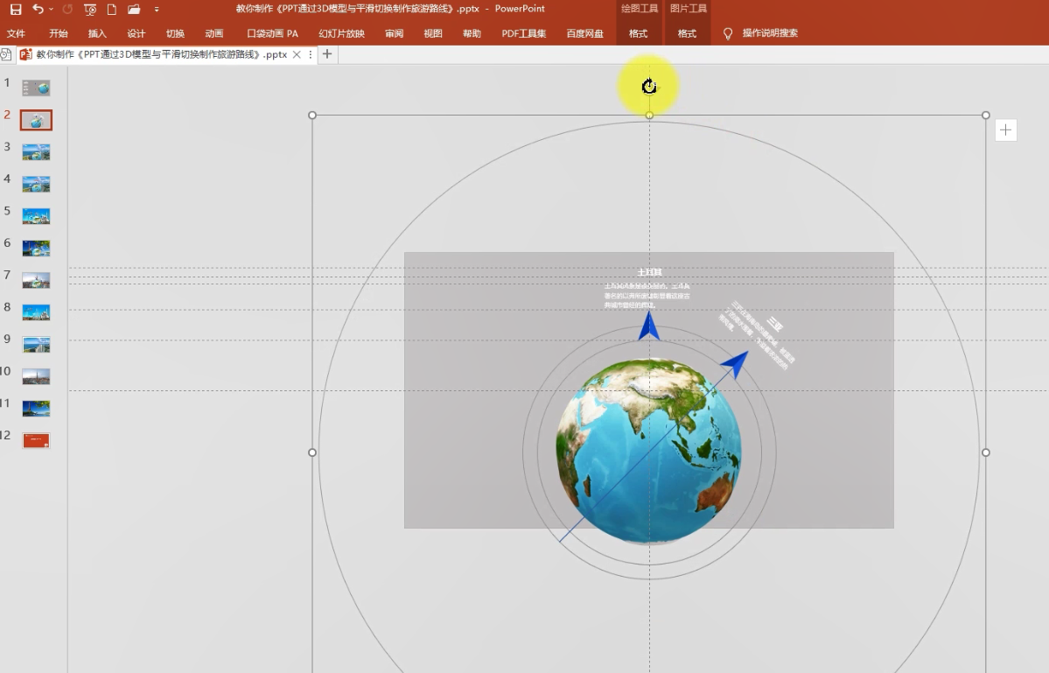Image resolution: width=1049 pixels, height=673 pixels.
Task: Click the tab history icon left of document tab
Action: tap(6, 55)
